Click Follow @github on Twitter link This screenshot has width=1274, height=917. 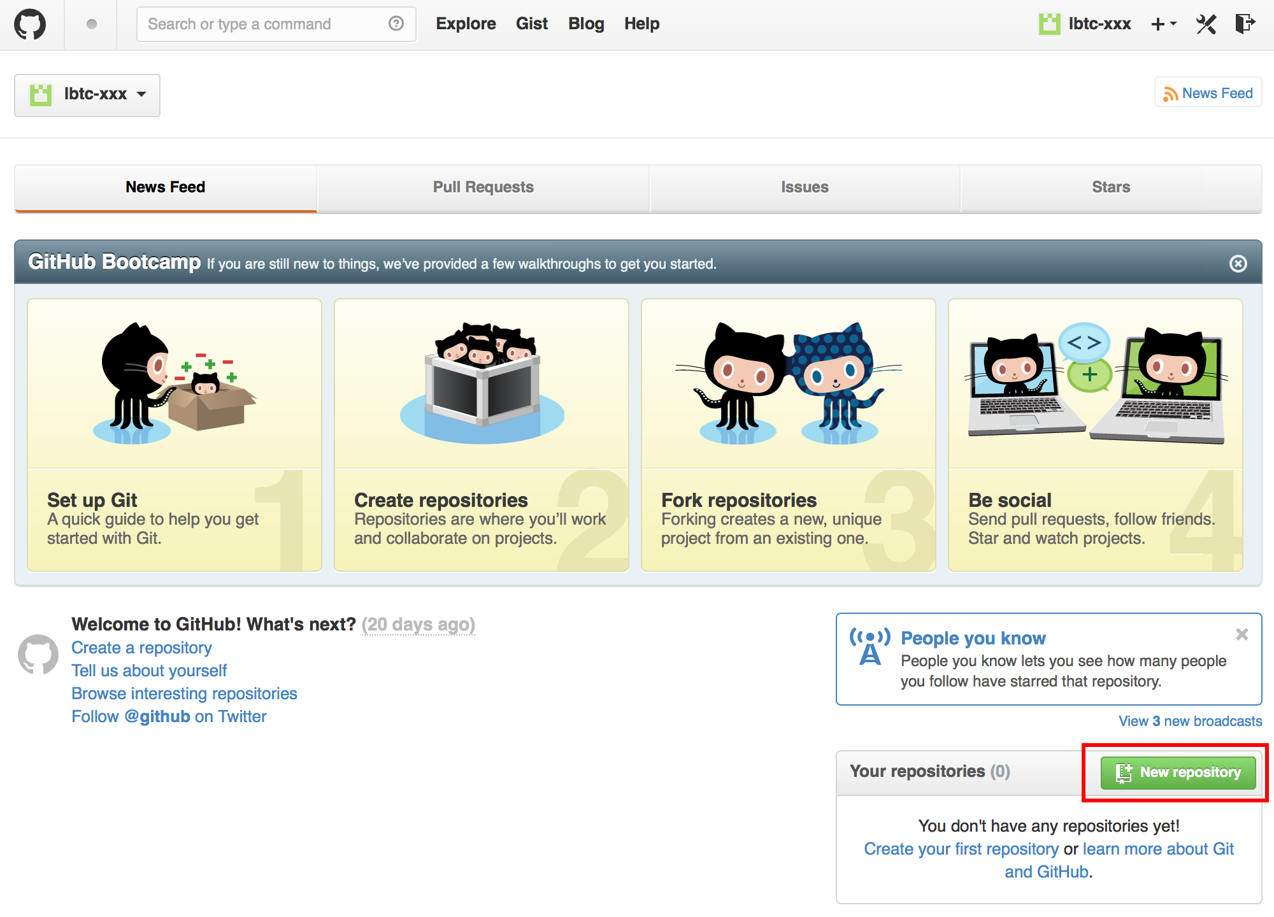coord(169,716)
